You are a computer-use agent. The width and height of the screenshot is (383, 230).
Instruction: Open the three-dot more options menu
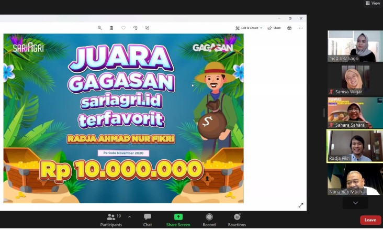click(301, 28)
